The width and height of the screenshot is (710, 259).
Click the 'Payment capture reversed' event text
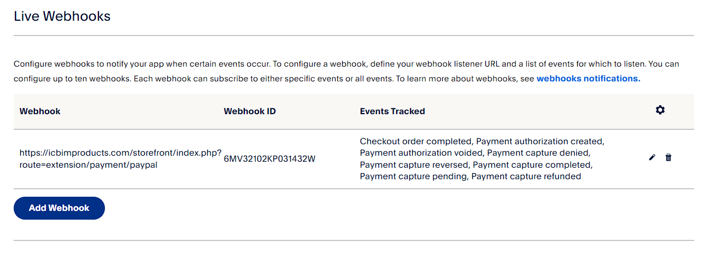click(x=414, y=164)
